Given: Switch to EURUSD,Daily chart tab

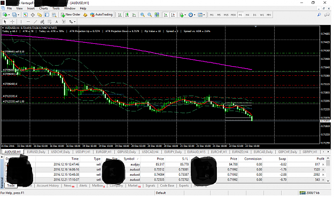Looking at the screenshot, I should (36, 152).
